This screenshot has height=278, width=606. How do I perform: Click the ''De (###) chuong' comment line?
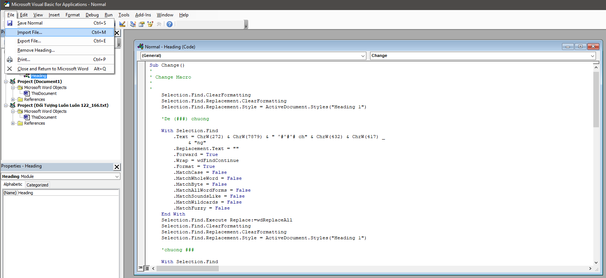tap(185, 119)
